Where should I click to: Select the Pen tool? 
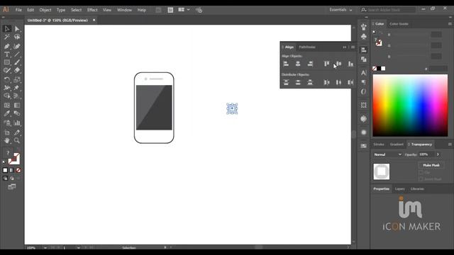7,46
